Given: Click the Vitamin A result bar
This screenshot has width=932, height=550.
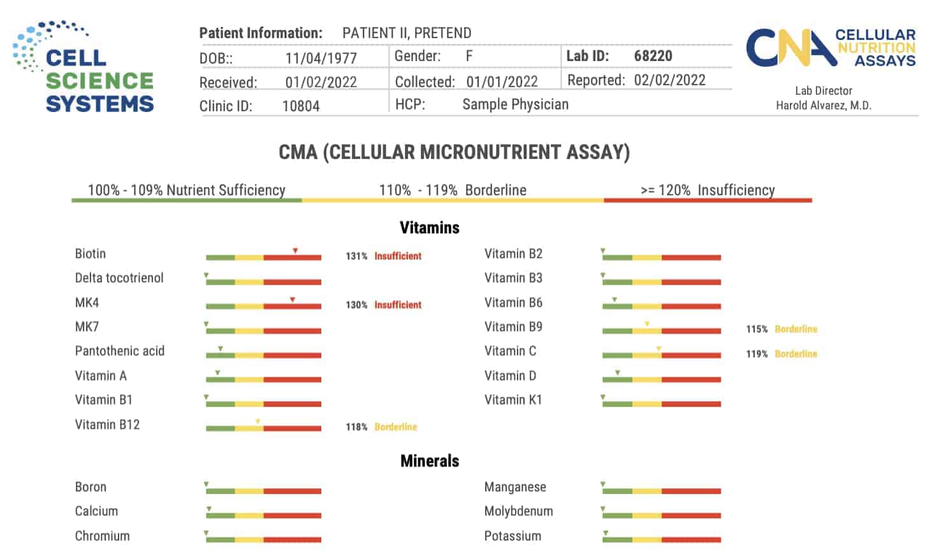Looking at the screenshot, I should point(263,380).
